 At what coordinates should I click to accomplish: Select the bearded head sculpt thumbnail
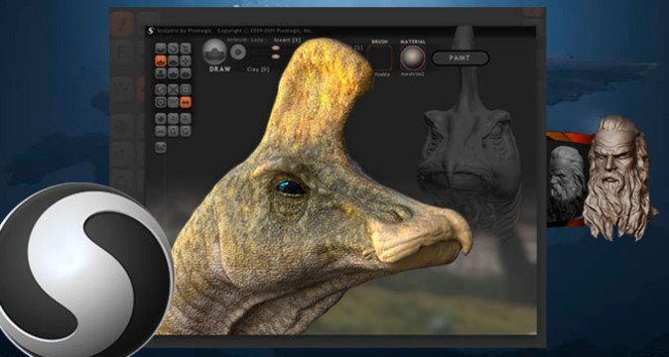616,178
